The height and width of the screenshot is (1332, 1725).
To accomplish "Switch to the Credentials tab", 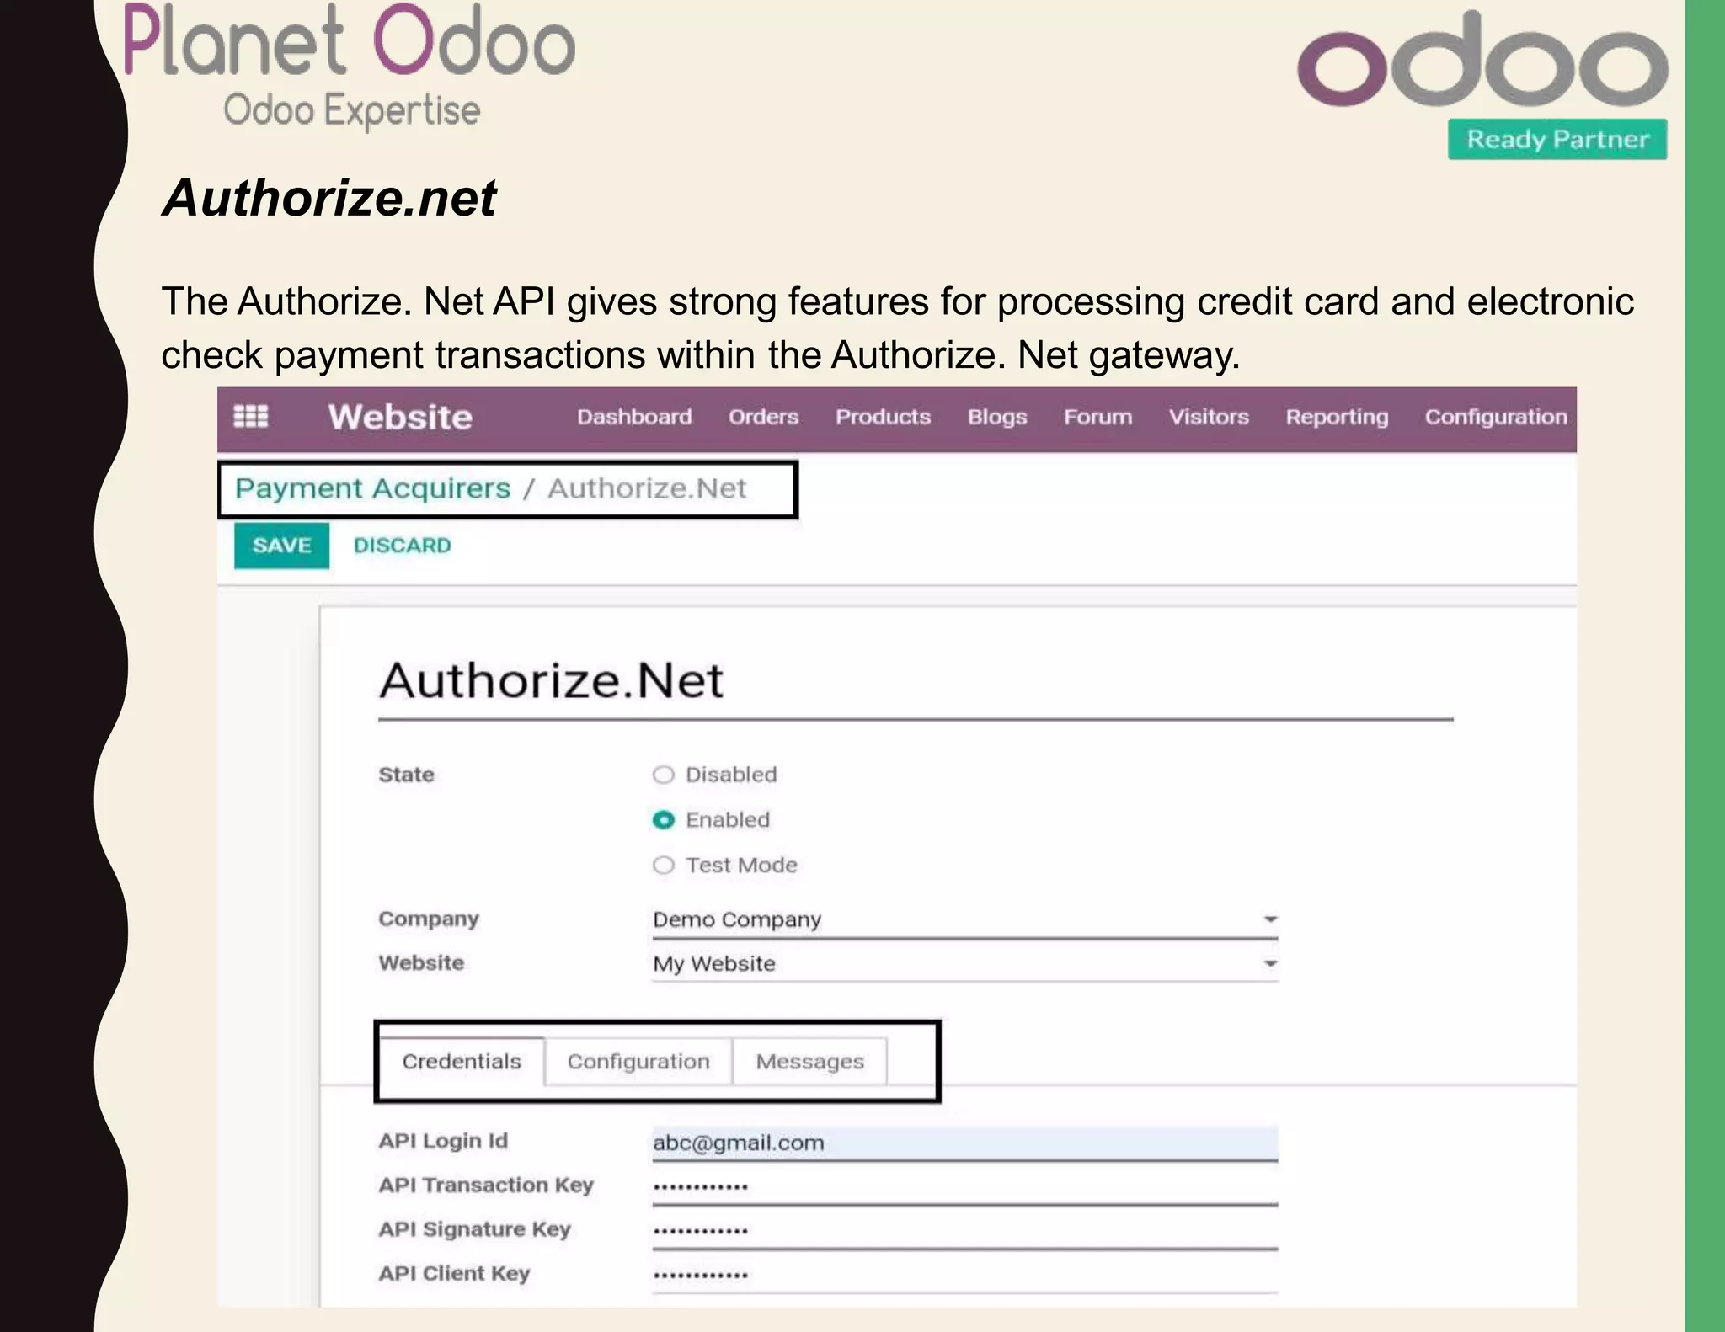I will (x=462, y=1062).
